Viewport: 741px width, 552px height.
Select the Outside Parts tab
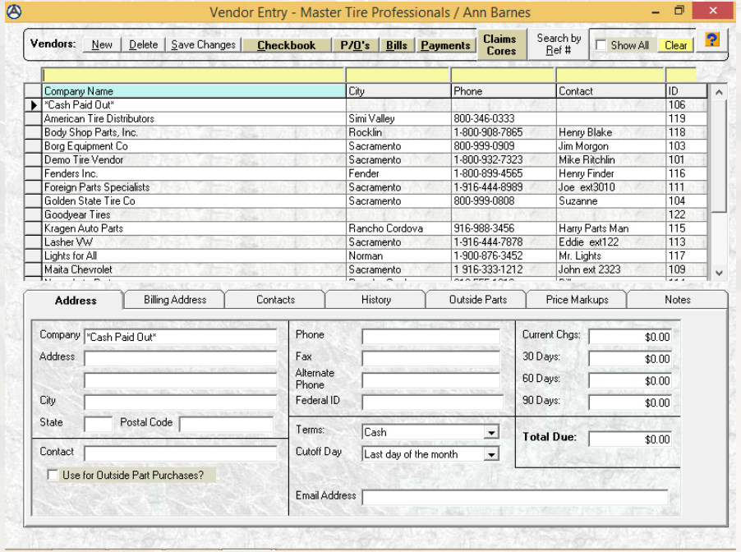click(477, 300)
